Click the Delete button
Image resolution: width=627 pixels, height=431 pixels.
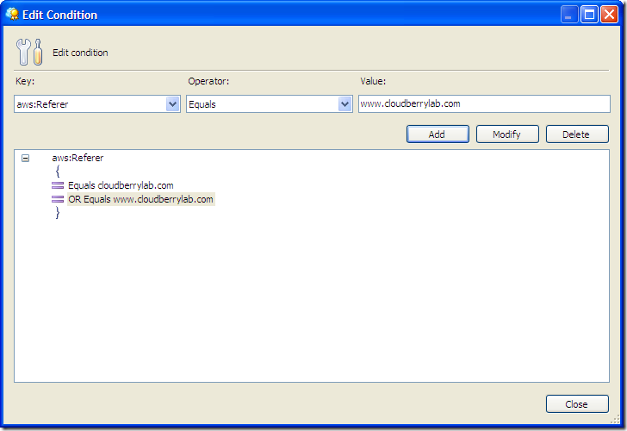tap(577, 134)
